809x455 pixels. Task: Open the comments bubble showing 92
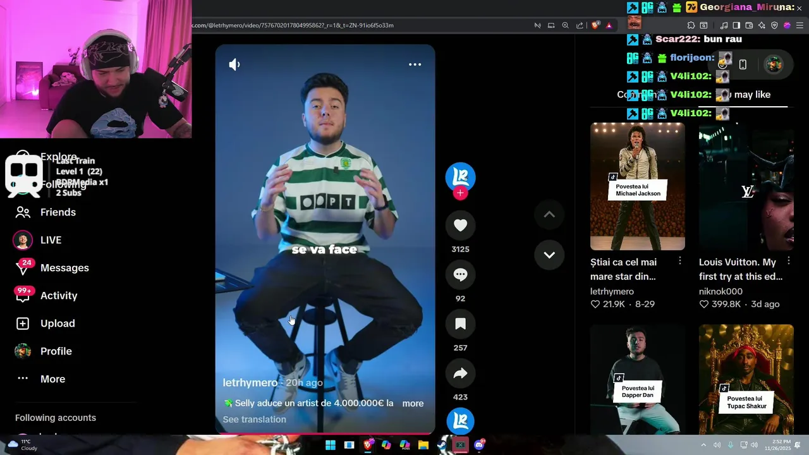[x=460, y=274]
